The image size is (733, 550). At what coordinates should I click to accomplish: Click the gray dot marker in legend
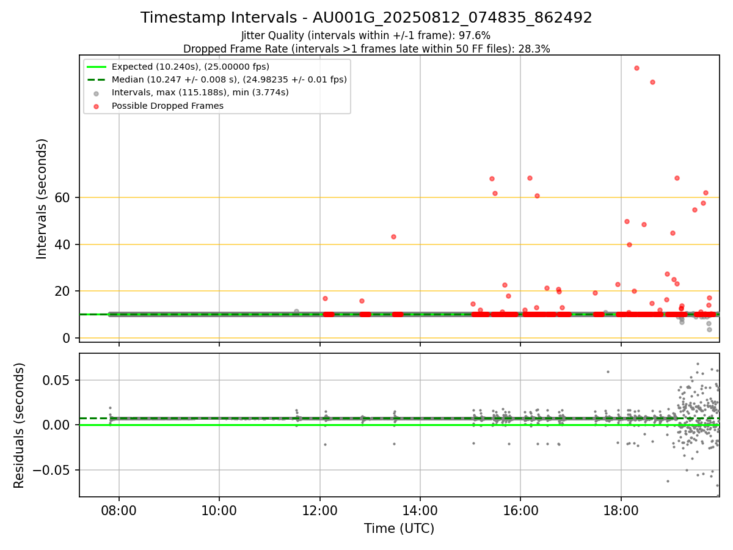97,93
